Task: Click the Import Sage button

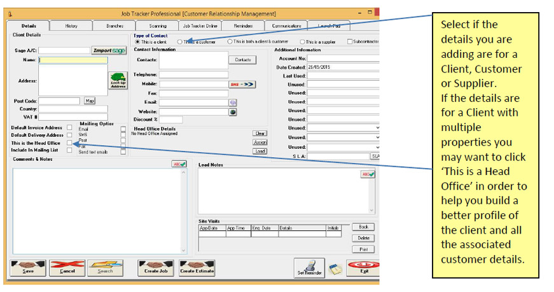Action: (109, 50)
